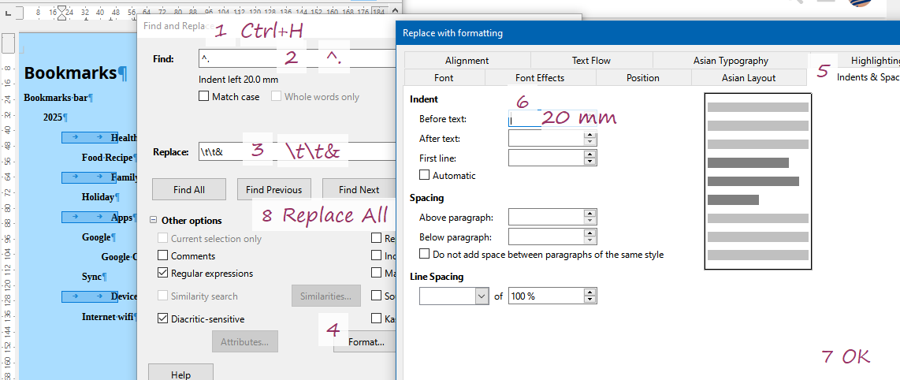Increase the After text indent using up arrow
The image size is (900, 380).
click(590, 135)
